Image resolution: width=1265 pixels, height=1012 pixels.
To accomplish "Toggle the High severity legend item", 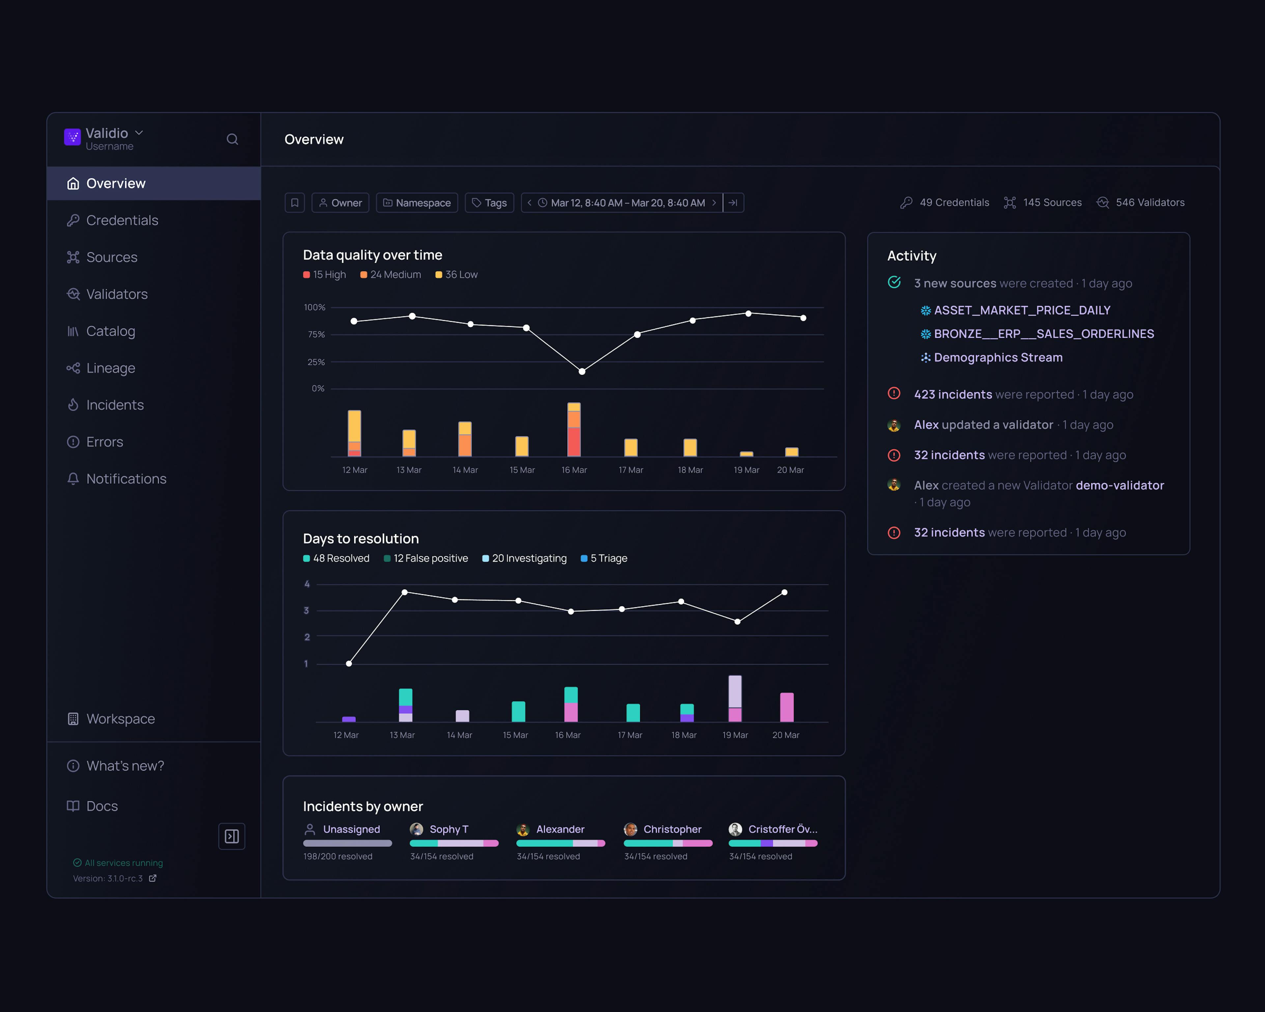I will click(x=324, y=274).
